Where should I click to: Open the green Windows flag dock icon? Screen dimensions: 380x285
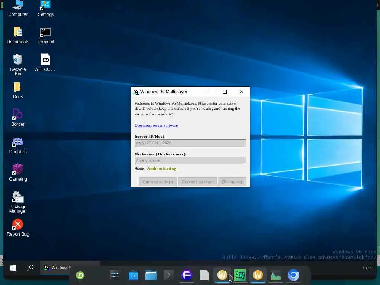tap(240, 275)
